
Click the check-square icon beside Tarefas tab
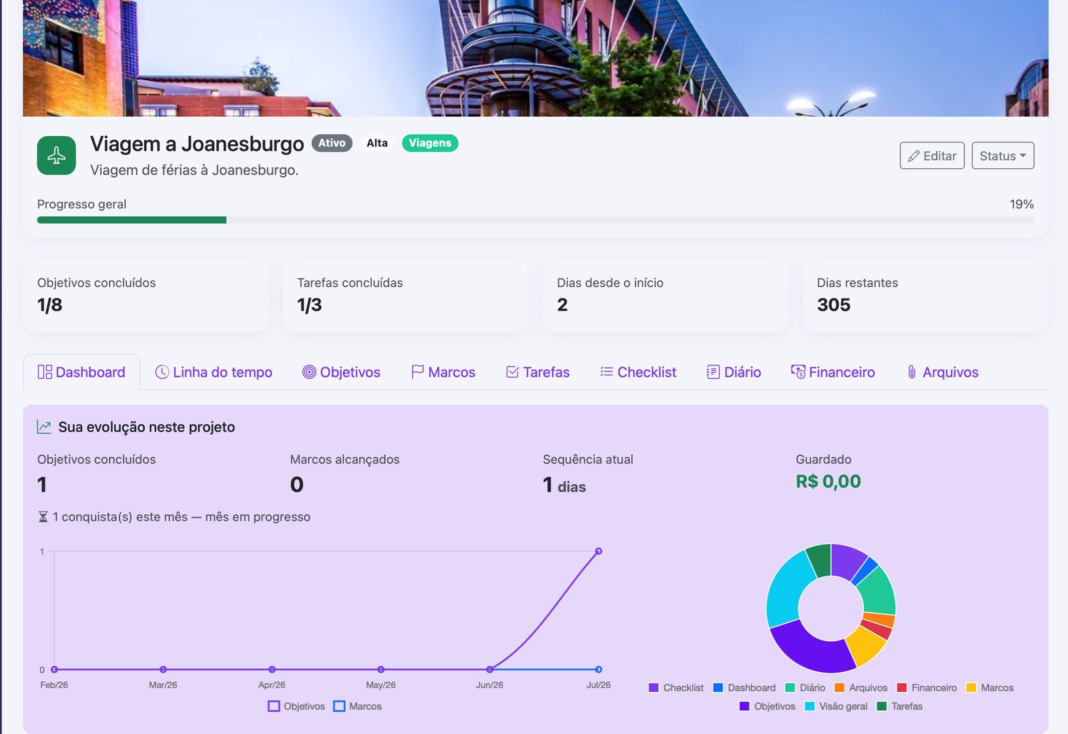(x=513, y=372)
